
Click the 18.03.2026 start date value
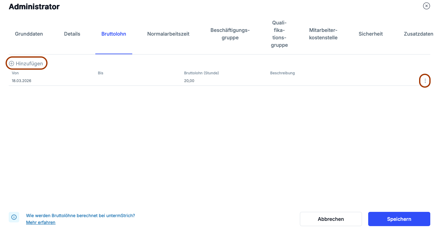pyautogui.click(x=21, y=81)
